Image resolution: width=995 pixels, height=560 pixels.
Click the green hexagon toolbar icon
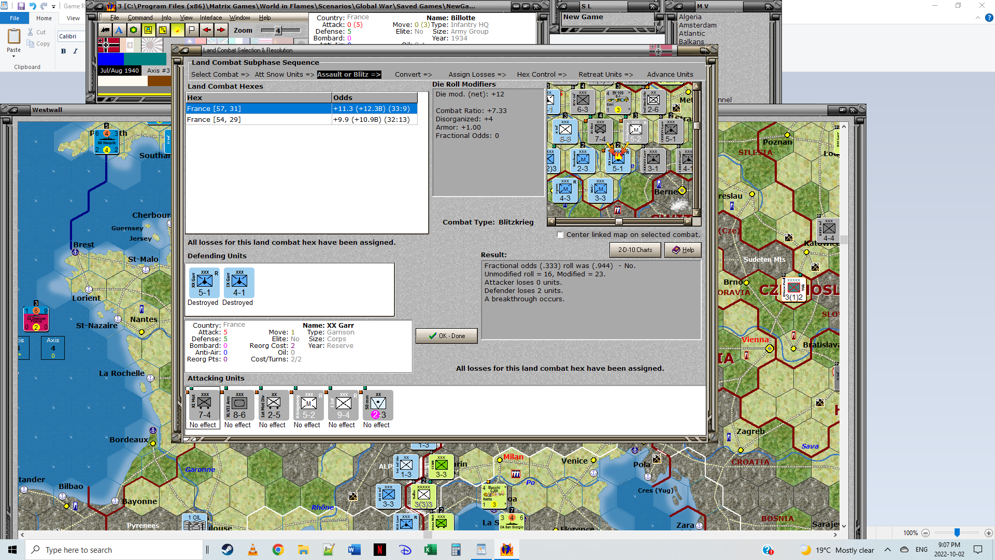coord(134,30)
